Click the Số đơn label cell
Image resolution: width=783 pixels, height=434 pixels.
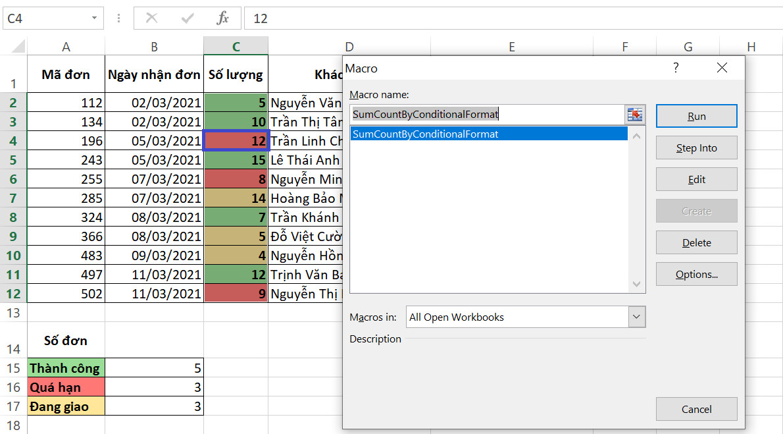click(66, 340)
